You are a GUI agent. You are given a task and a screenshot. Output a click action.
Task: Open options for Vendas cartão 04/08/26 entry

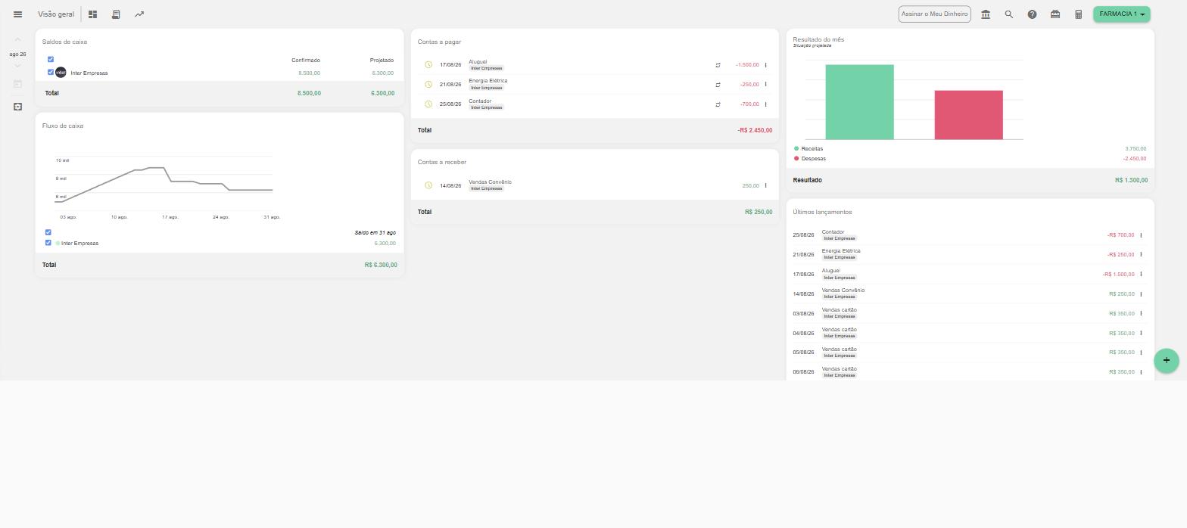point(1141,334)
